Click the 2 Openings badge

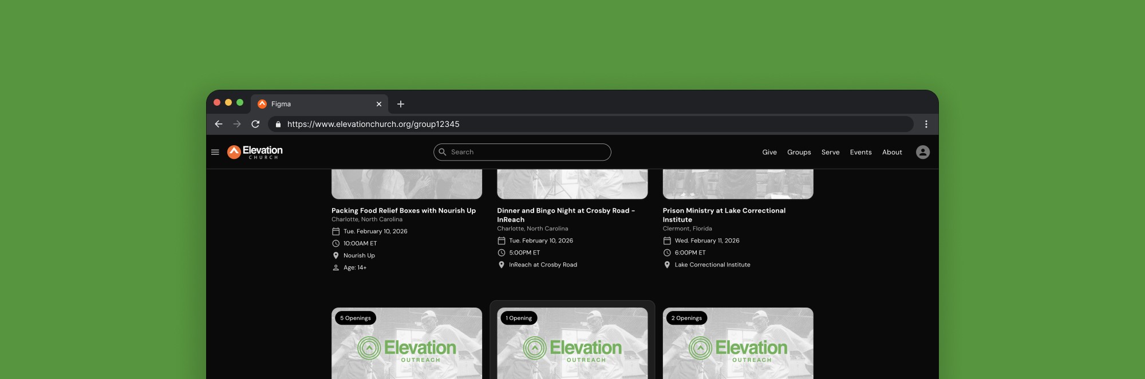tap(686, 318)
